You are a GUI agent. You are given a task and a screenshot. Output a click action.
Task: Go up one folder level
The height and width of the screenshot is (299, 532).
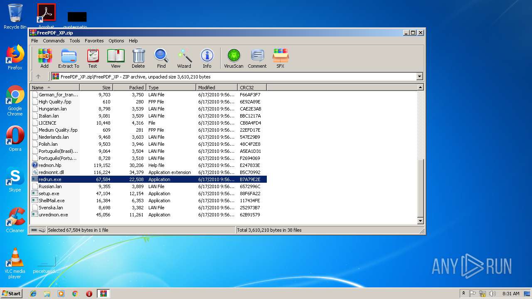[38, 76]
